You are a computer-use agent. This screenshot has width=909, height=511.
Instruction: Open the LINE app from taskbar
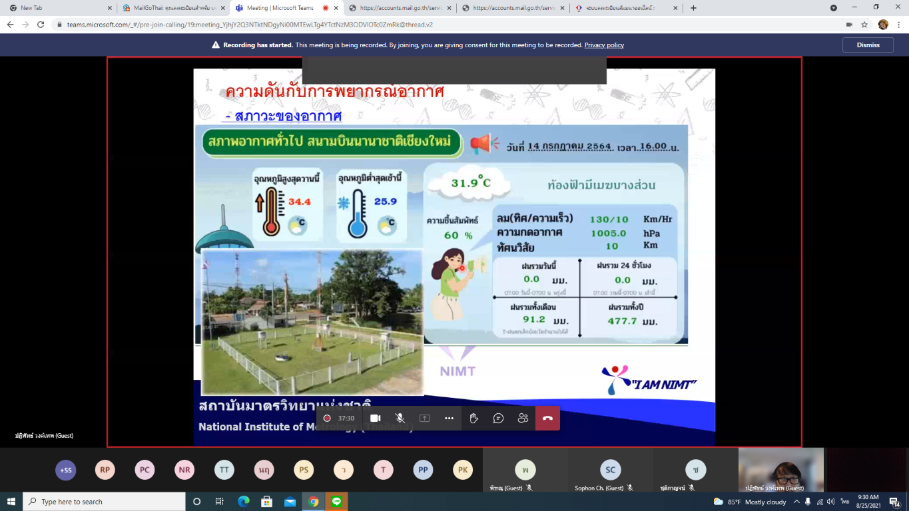coord(336,502)
